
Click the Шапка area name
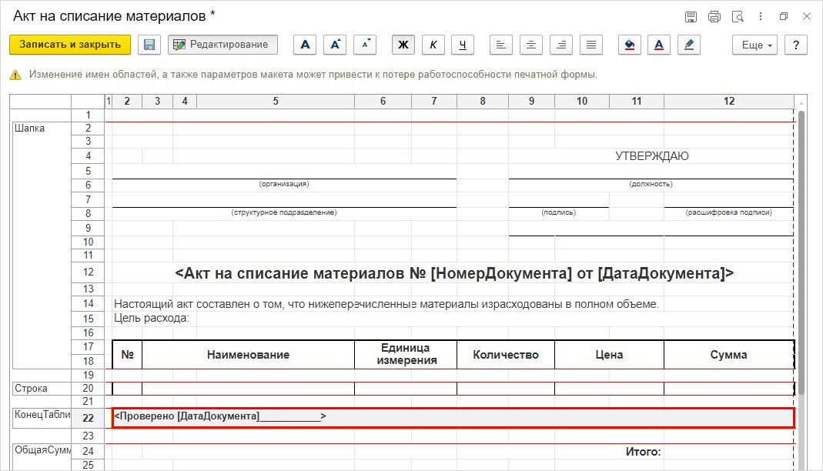(x=29, y=128)
